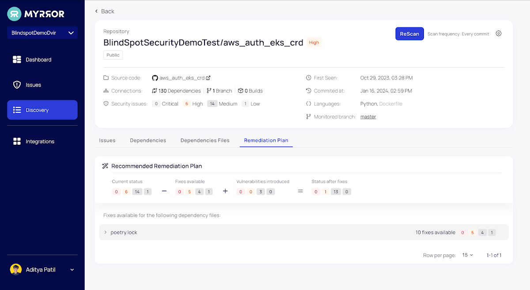Open the Dashboard icon in sidebar
Viewport: 530px width, 290px height.
coord(17,60)
